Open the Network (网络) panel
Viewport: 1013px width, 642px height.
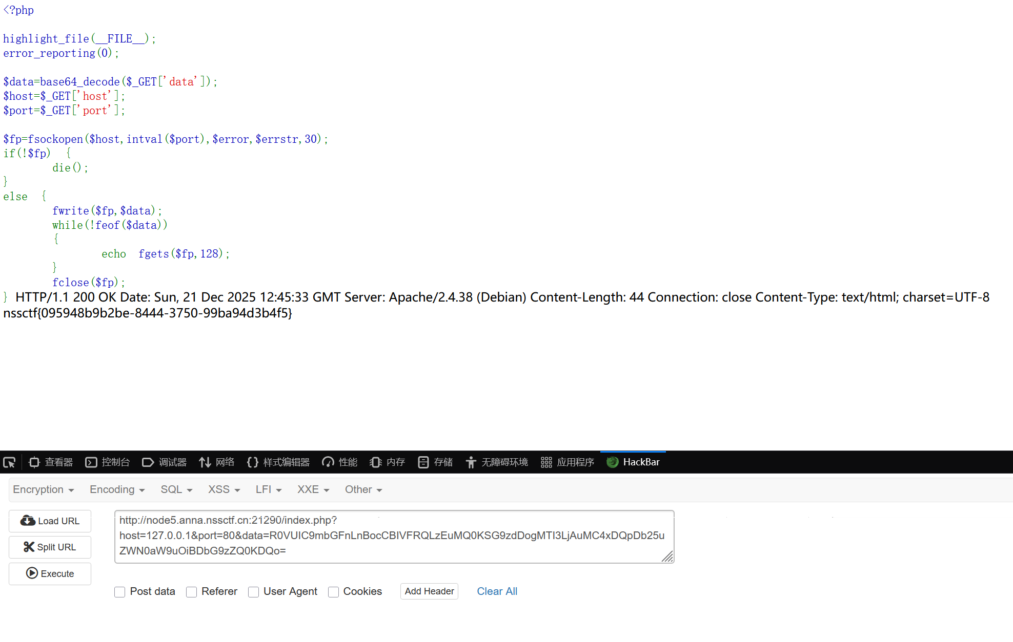[217, 462]
